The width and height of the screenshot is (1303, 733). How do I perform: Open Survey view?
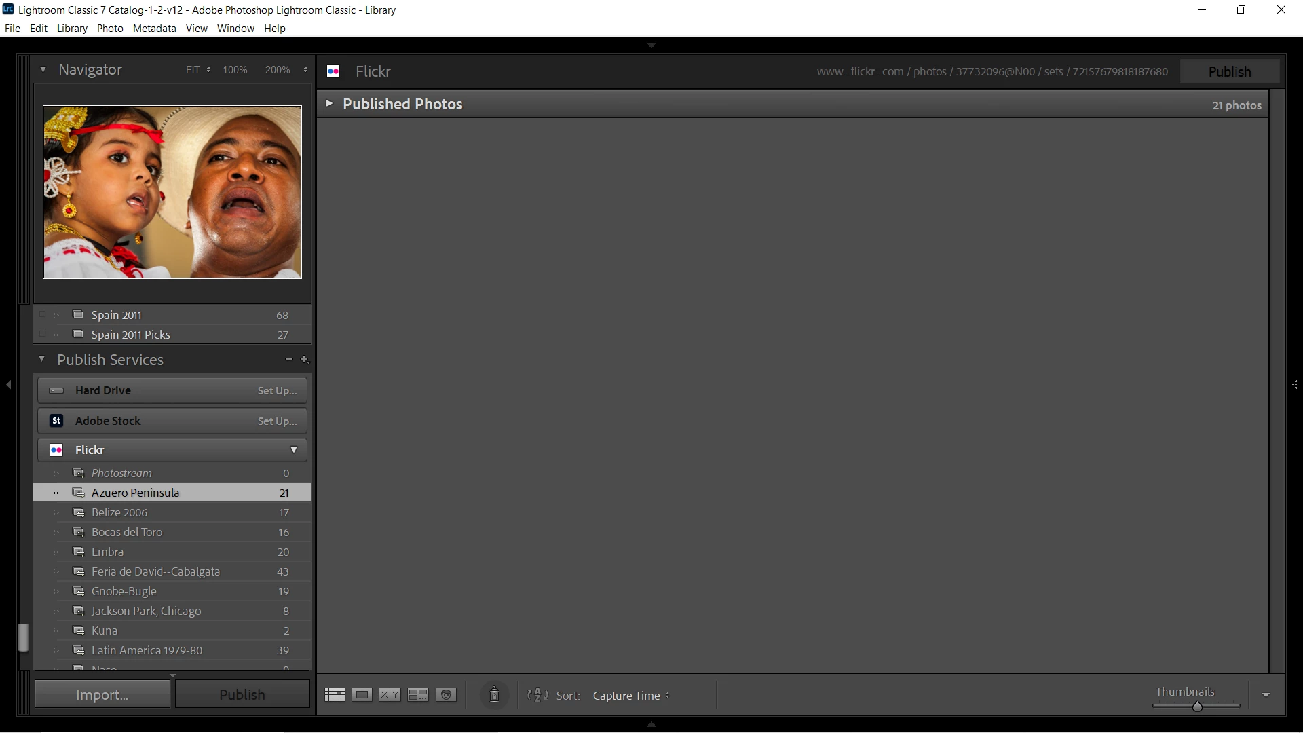tap(417, 695)
